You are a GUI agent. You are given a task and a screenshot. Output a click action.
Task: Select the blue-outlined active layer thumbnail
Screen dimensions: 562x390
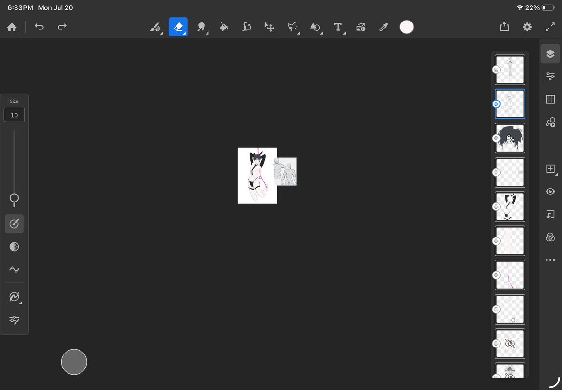pos(510,104)
